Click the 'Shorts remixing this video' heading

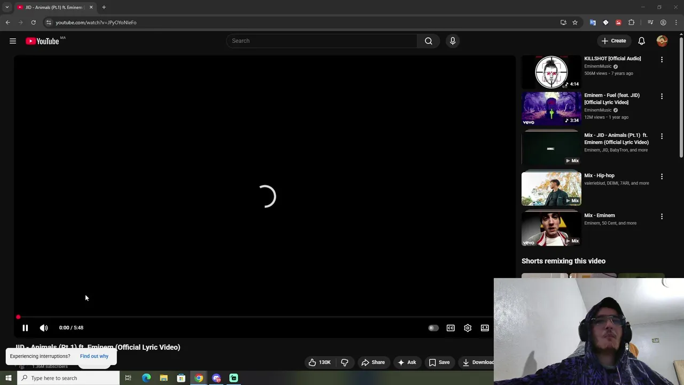click(563, 261)
